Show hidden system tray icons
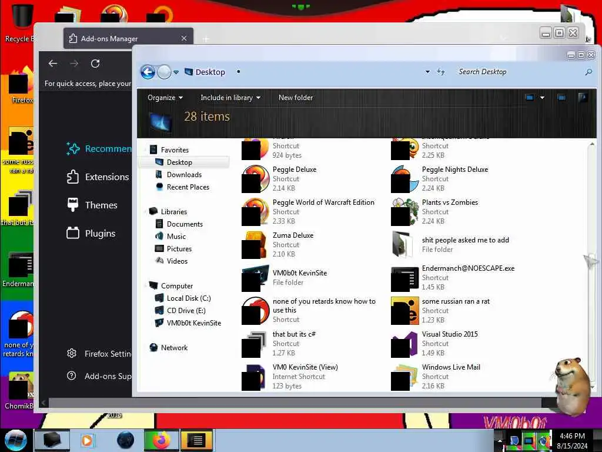The height and width of the screenshot is (452, 602). (x=500, y=440)
